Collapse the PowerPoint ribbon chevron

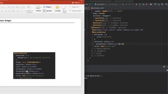pos(82,3)
